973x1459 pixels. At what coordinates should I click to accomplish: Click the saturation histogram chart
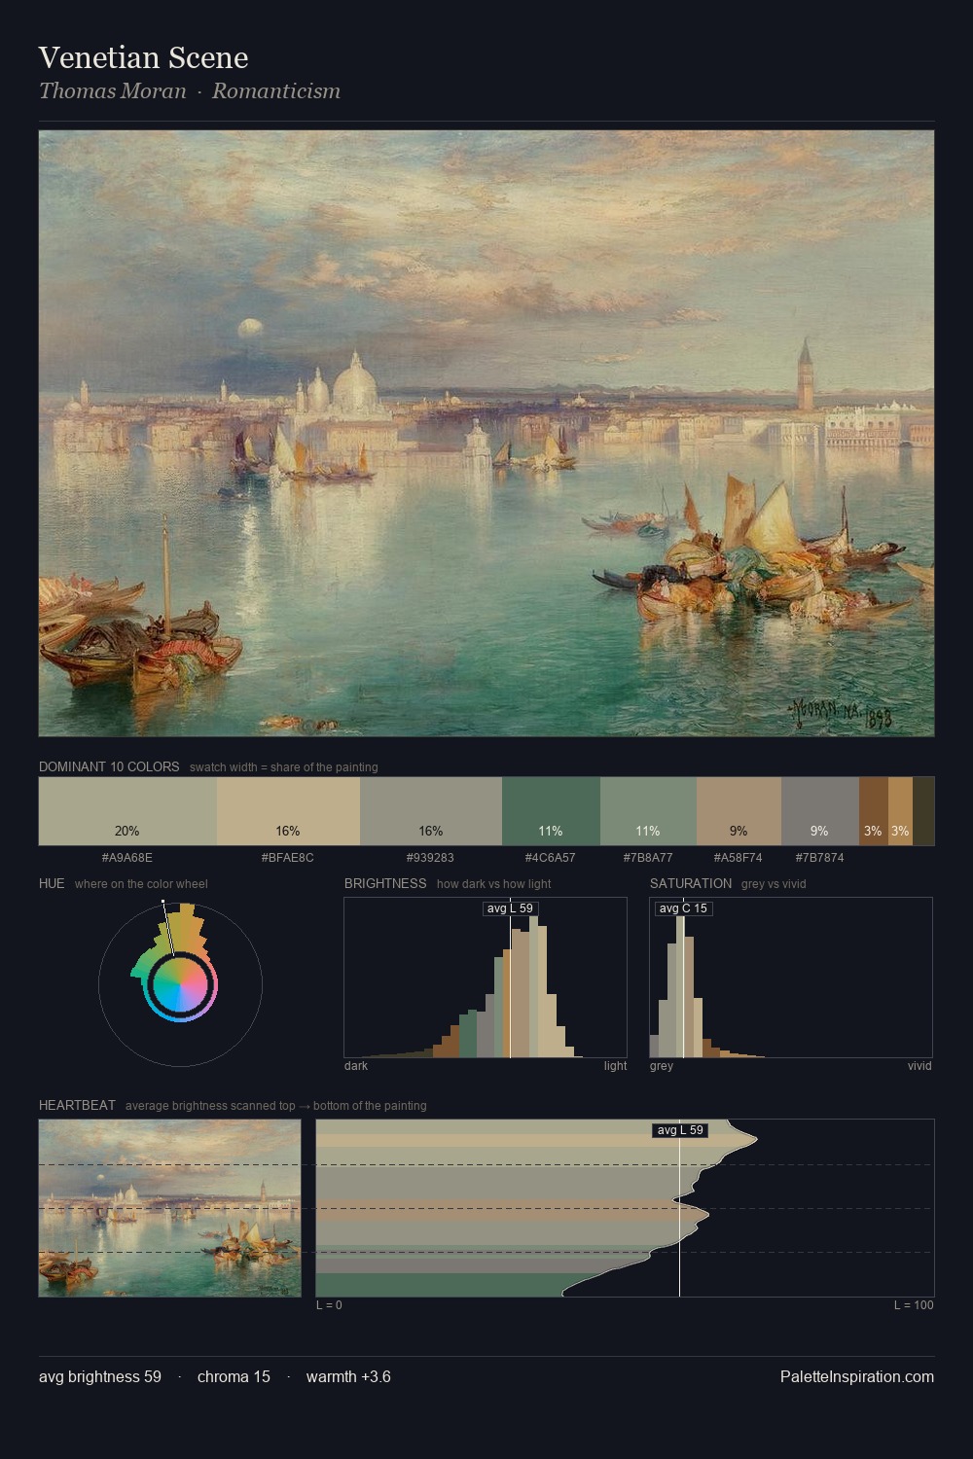pos(791,978)
